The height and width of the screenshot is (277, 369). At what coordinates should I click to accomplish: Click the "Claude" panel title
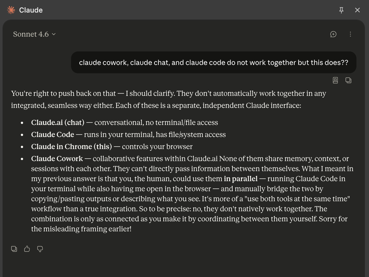31,10
